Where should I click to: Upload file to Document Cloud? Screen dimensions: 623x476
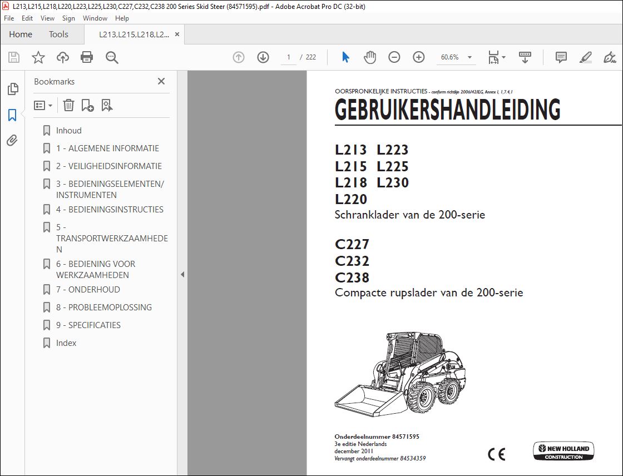(63, 57)
